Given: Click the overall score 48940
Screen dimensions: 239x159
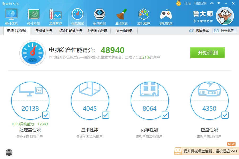Looking at the screenshot, I should point(113,50).
